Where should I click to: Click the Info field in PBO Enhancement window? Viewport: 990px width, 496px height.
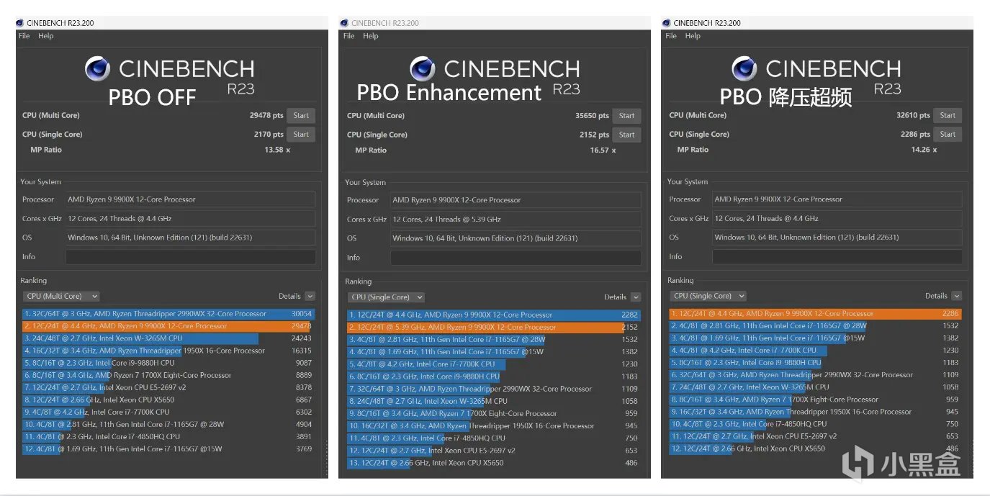(x=516, y=258)
